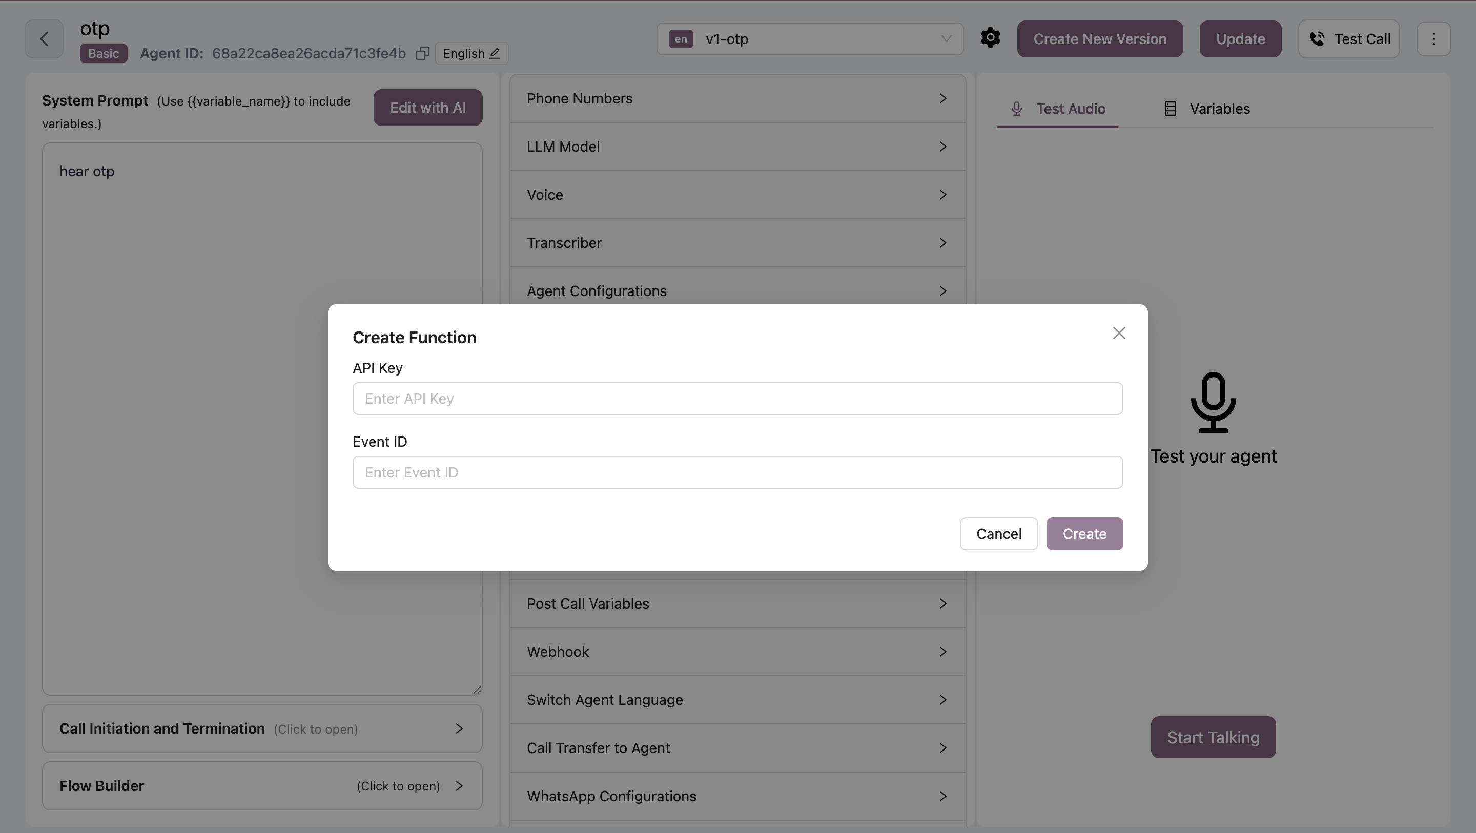Viewport: 1476px width, 833px height.
Task: Switch to the Variables tab
Action: point(1207,109)
